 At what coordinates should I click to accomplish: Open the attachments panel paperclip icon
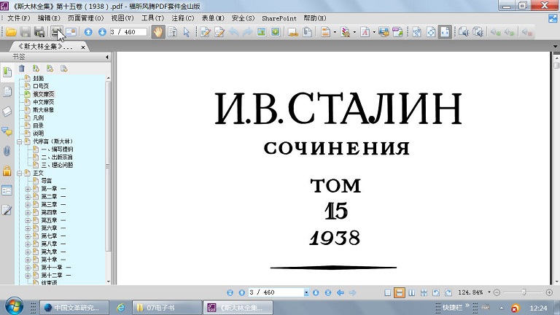[7, 151]
